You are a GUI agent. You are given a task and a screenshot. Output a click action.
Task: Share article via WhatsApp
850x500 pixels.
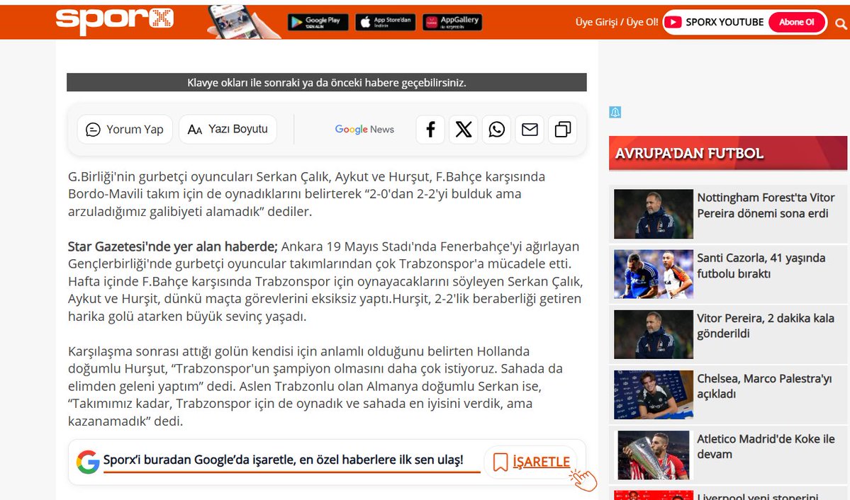(x=496, y=130)
